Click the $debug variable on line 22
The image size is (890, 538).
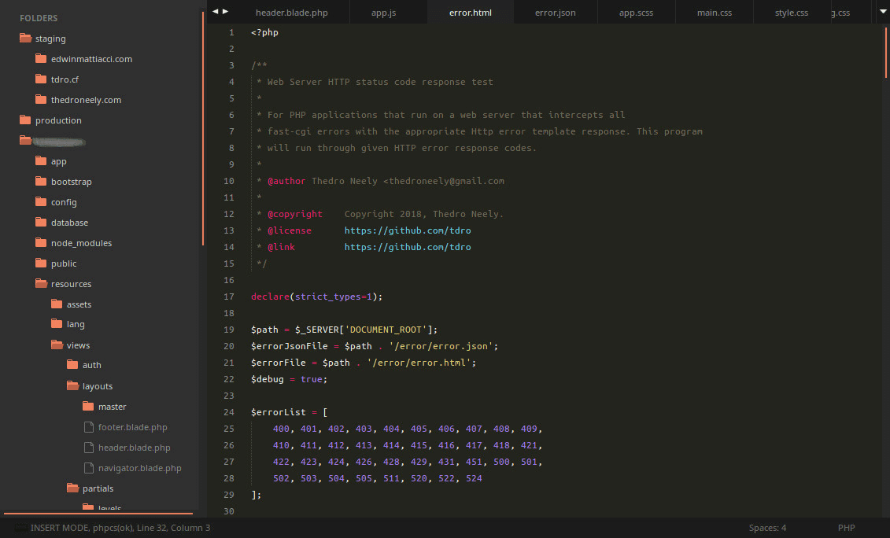tap(268, 379)
